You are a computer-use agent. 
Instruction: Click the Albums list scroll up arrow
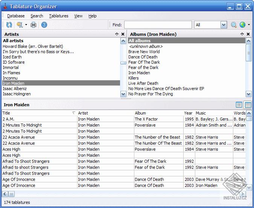pos(249,41)
